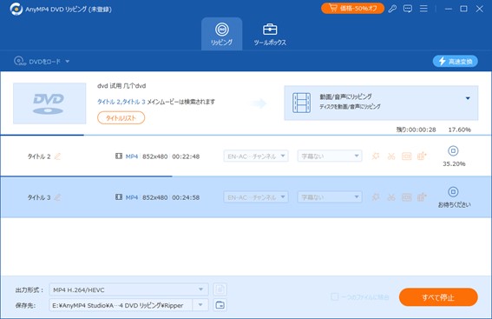The height and width of the screenshot is (319, 492).
Task: Rename タイトル 3 with pencil icon
Action: coord(57,197)
